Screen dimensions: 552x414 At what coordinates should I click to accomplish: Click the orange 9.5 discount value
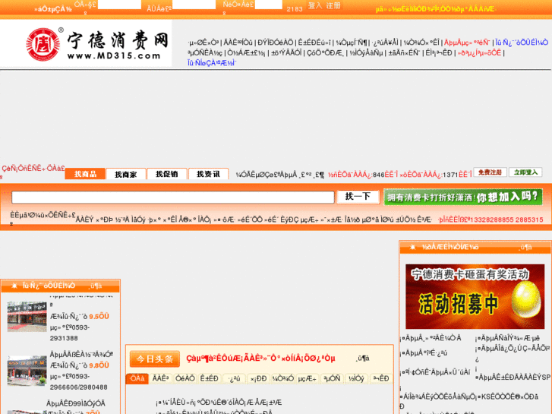pyautogui.click(x=99, y=317)
